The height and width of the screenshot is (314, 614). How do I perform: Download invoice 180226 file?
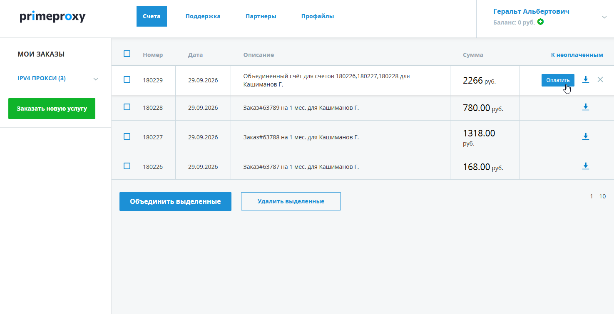586,166
